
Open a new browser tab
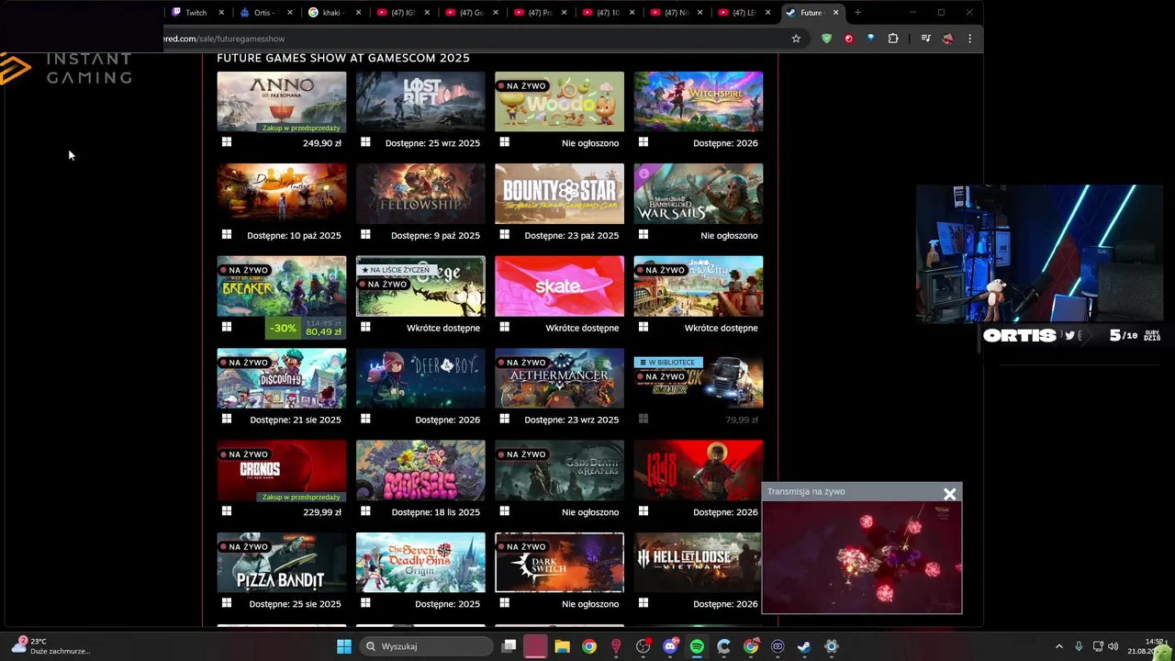tap(857, 13)
